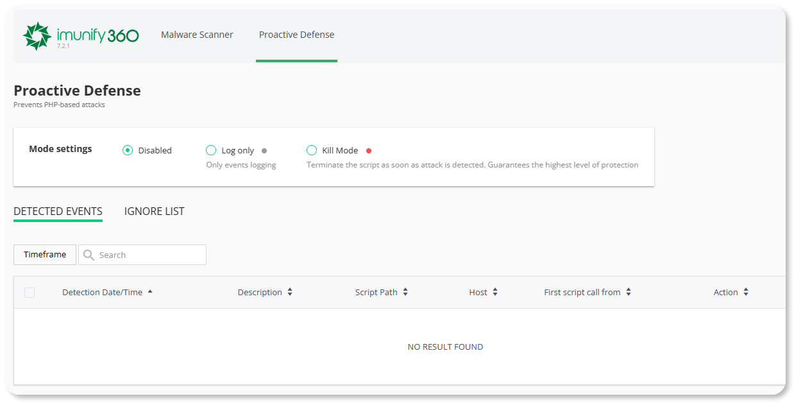This screenshot has height=403, width=794.
Task: Switch to the Proactive Defense tab
Action: click(296, 35)
